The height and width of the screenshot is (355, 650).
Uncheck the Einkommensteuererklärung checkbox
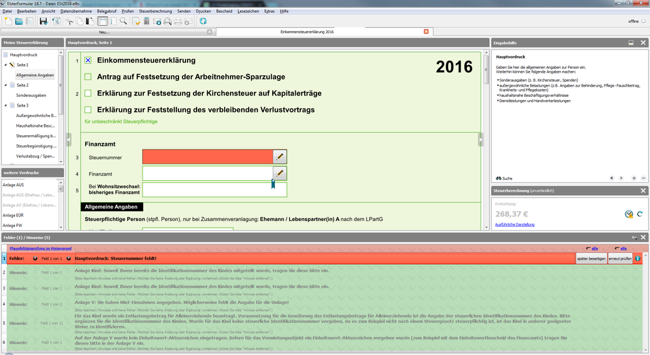click(88, 60)
